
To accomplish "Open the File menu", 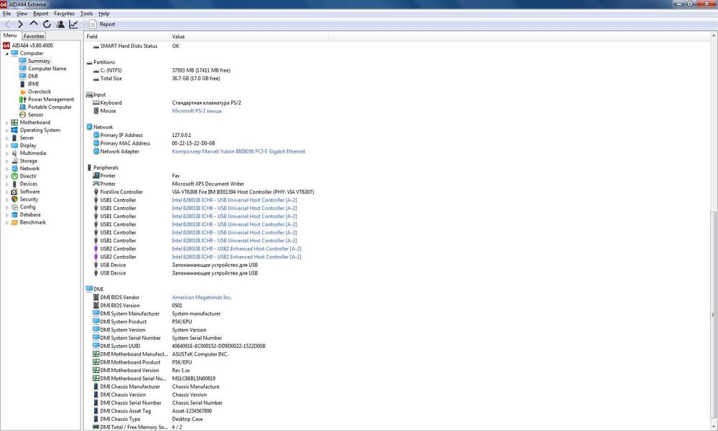I will (x=6, y=14).
